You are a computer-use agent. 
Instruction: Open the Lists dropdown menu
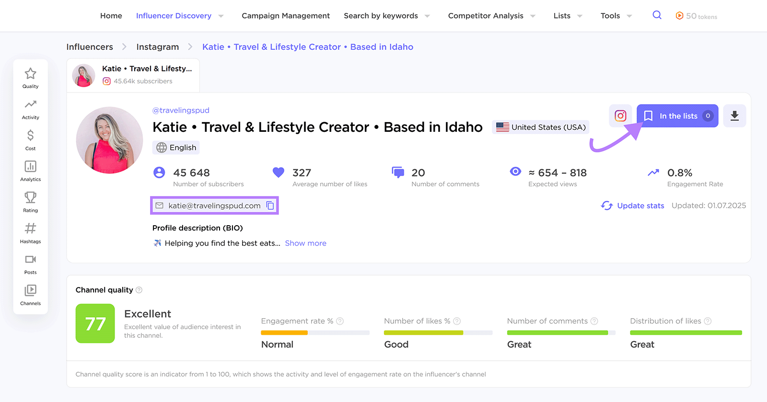(568, 16)
